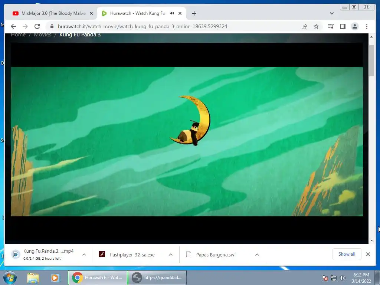Screen dimensions: 380x285
Task: Go back to the previous page
Action: point(13,26)
